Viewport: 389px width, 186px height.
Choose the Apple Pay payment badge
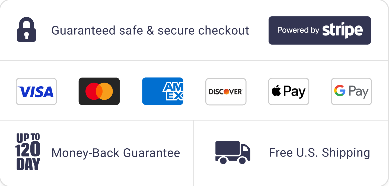tap(288, 92)
